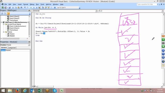Switch to the Categorized tab

tap(12, 48)
